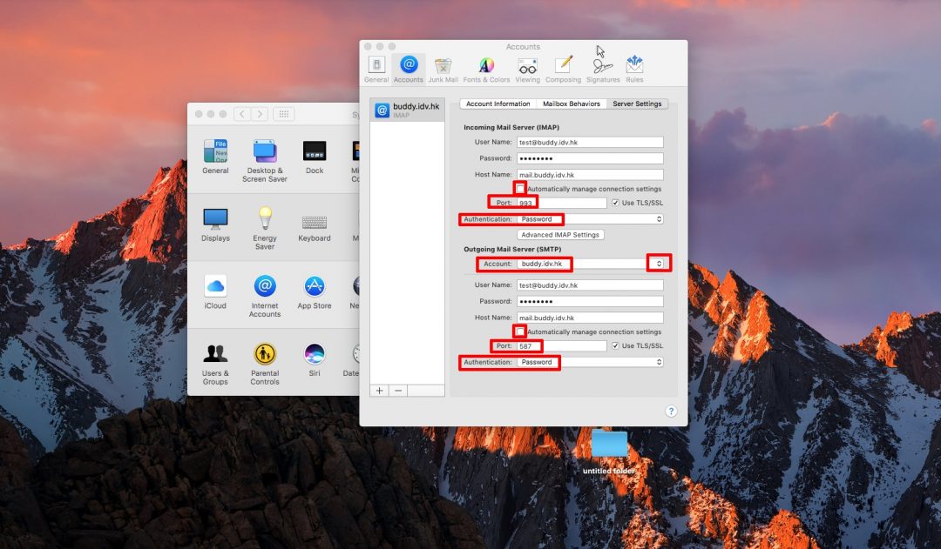This screenshot has width=941, height=549.
Task: Add a new mail account with plus button
Action: tap(379, 390)
